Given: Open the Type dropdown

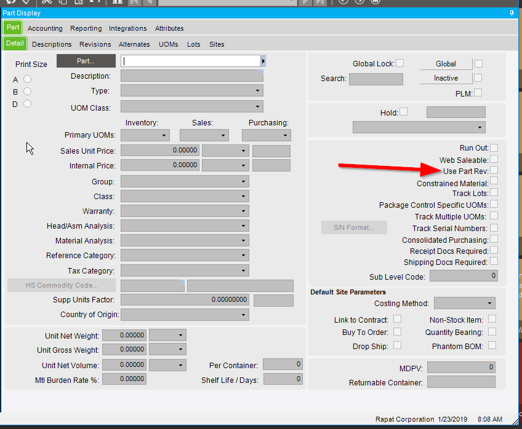Looking at the screenshot, I should tap(257, 91).
